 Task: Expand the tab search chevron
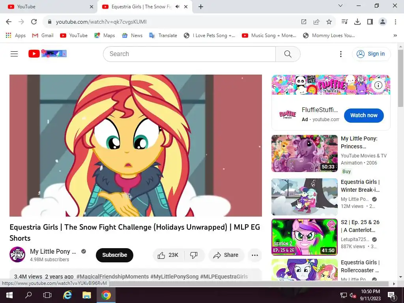(340, 6)
